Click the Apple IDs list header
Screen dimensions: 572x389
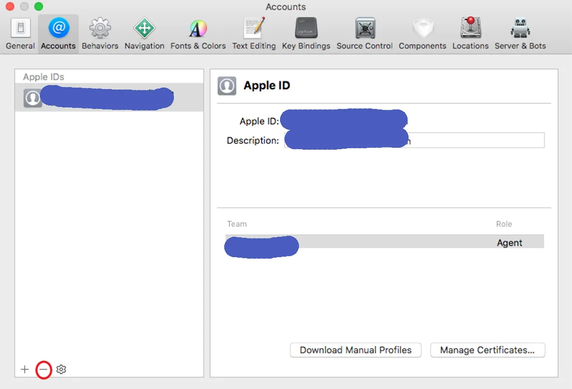coord(43,77)
